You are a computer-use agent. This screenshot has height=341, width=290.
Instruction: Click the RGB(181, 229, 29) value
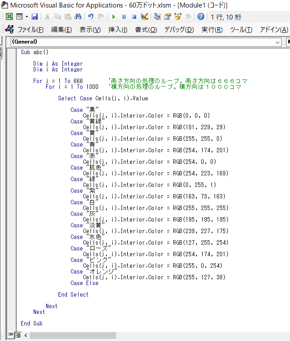(199, 127)
